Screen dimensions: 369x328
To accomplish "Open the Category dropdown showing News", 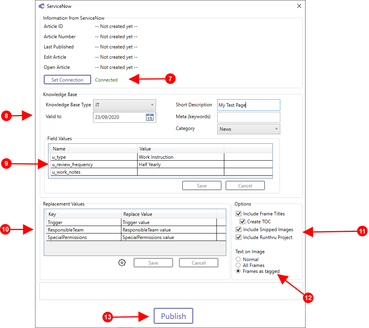I will [248, 129].
